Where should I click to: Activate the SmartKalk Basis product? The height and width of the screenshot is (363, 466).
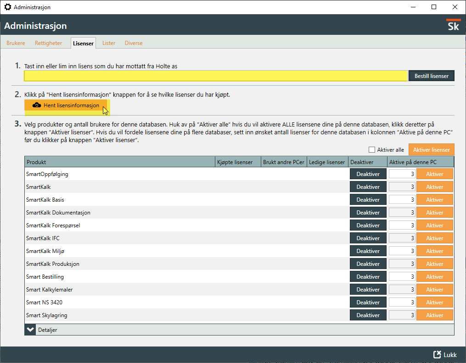click(434, 200)
